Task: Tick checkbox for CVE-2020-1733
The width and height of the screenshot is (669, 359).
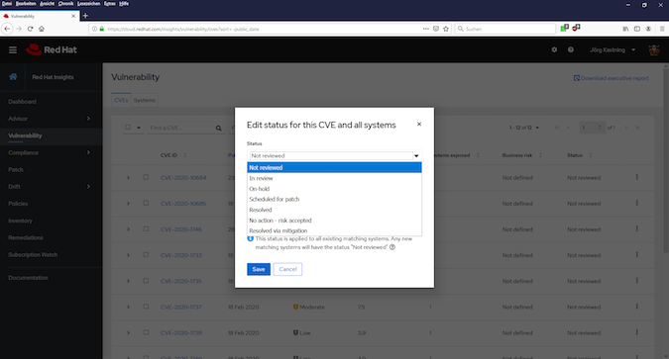Action: [x=146, y=255]
